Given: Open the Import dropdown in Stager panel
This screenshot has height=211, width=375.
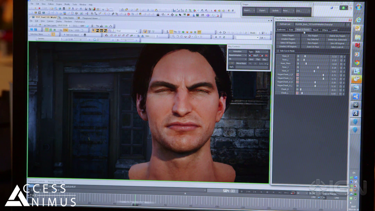Looking at the screenshot, I should pyautogui.click(x=249, y=10).
